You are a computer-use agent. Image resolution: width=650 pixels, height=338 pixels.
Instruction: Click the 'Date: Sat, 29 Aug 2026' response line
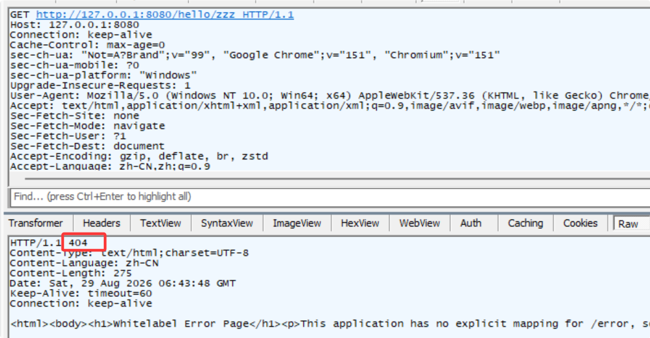point(123,283)
